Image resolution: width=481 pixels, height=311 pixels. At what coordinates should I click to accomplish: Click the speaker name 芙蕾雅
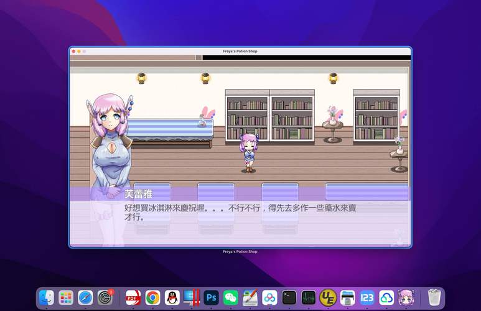(x=138, y=194)
